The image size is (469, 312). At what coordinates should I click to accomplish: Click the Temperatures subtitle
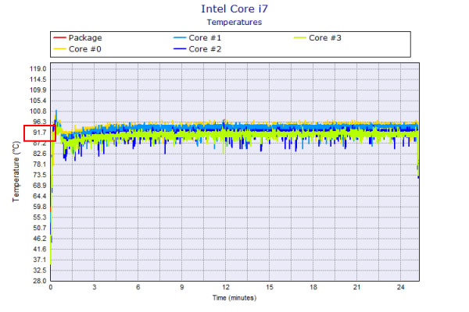coord(234,23)
